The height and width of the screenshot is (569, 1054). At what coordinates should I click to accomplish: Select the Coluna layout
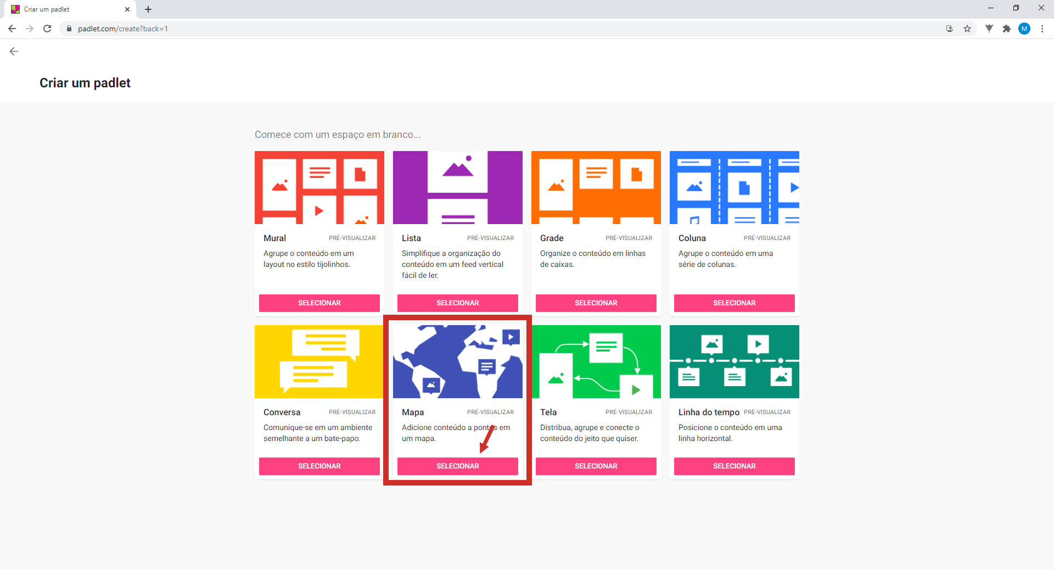click(735, 303)
